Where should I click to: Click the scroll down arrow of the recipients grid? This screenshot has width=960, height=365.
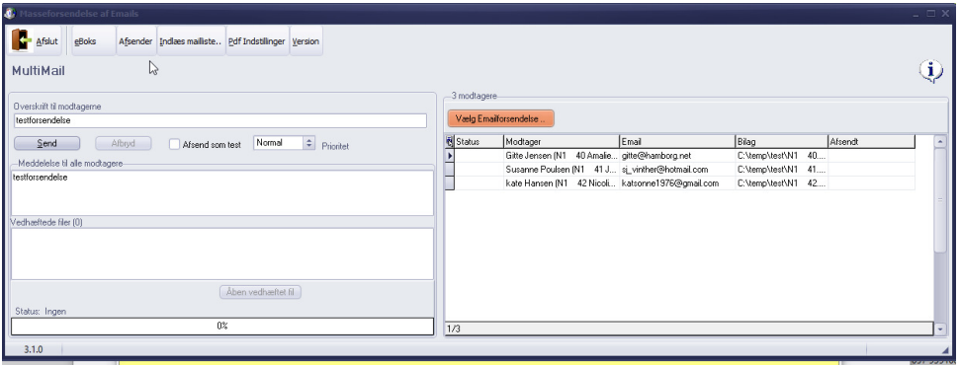click(x=940, y=328)
